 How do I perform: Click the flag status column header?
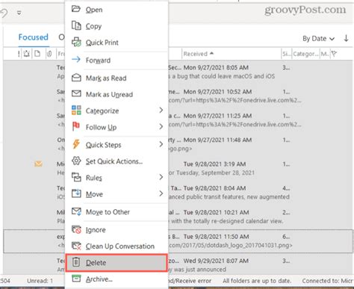[x=335, y=54]
